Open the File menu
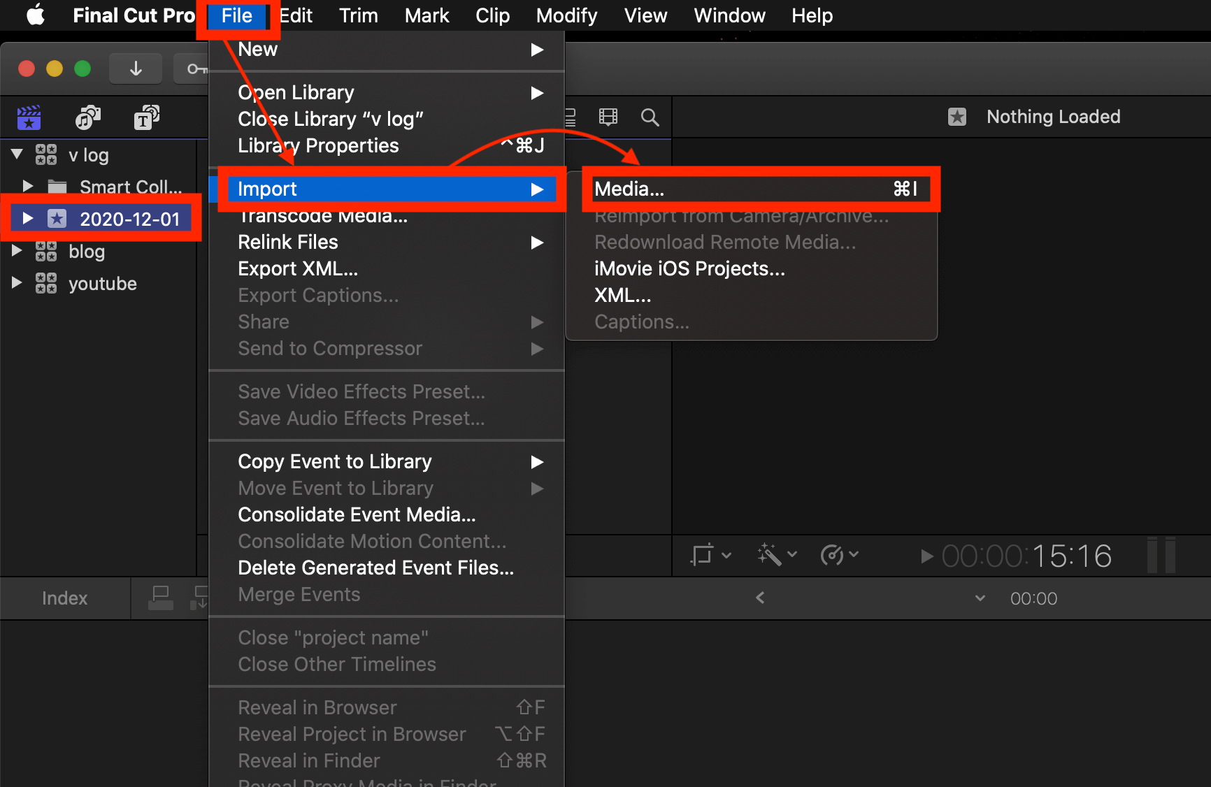Screen dimensions: 1211x787 point(236,15)
